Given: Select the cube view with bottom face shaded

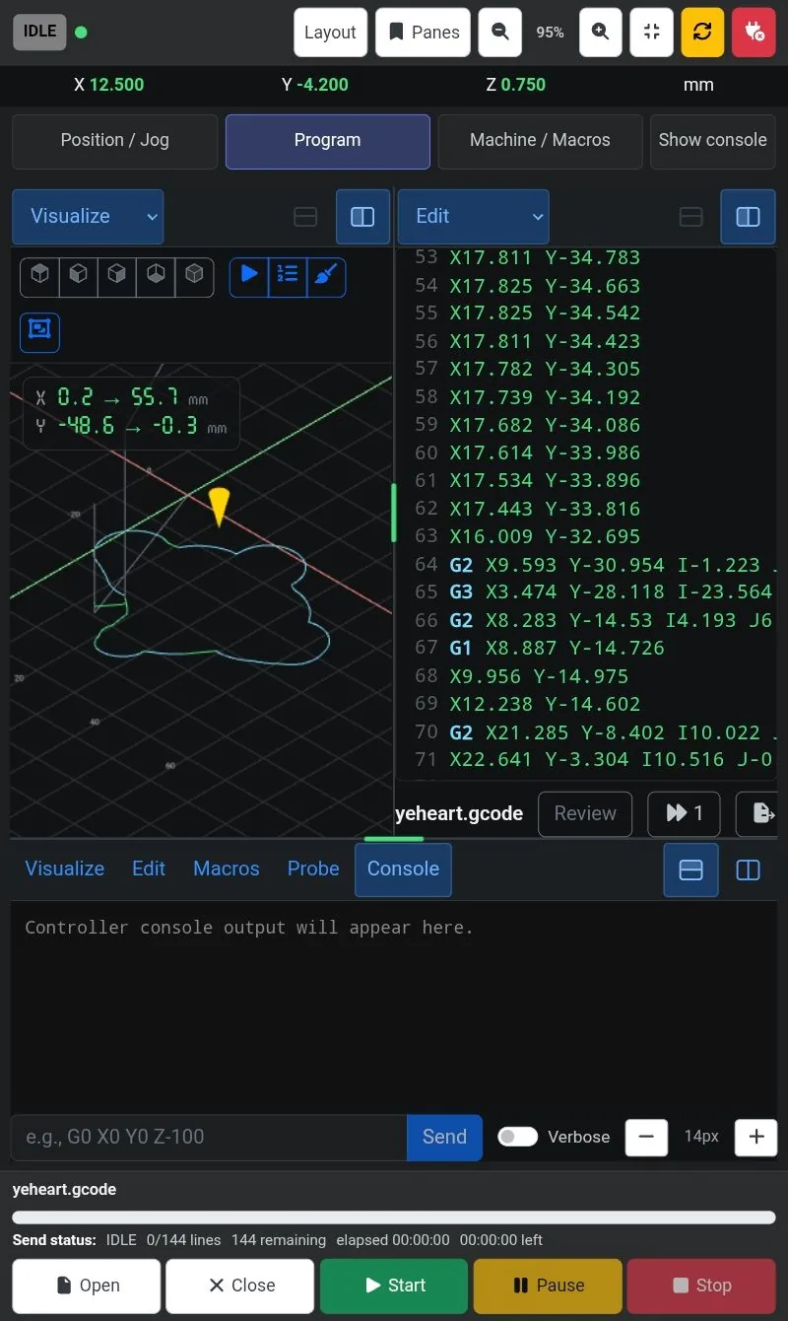Looking at the screenshot, I should coord(156,278).
